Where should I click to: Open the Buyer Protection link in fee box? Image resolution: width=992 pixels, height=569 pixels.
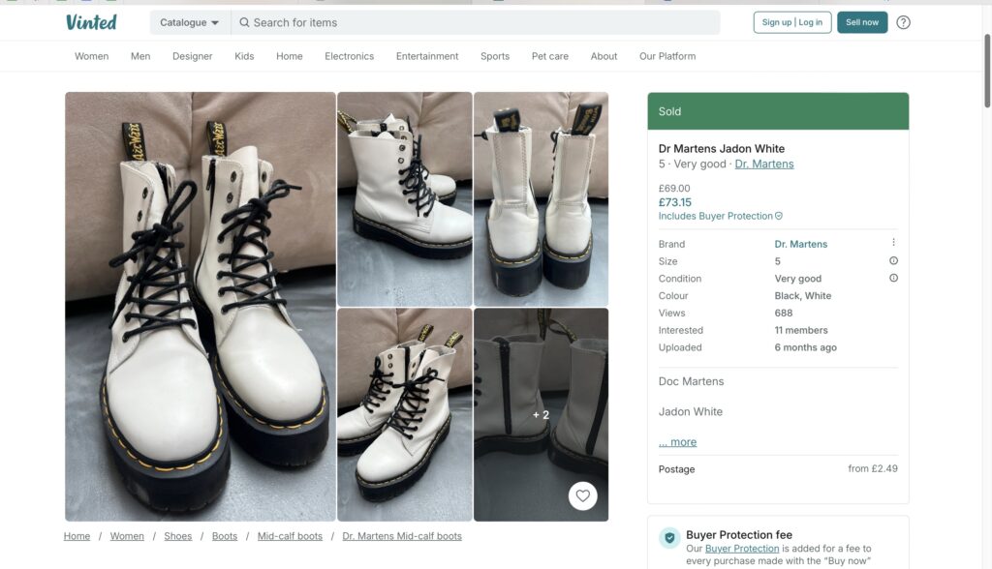click(x=742, y=549)
